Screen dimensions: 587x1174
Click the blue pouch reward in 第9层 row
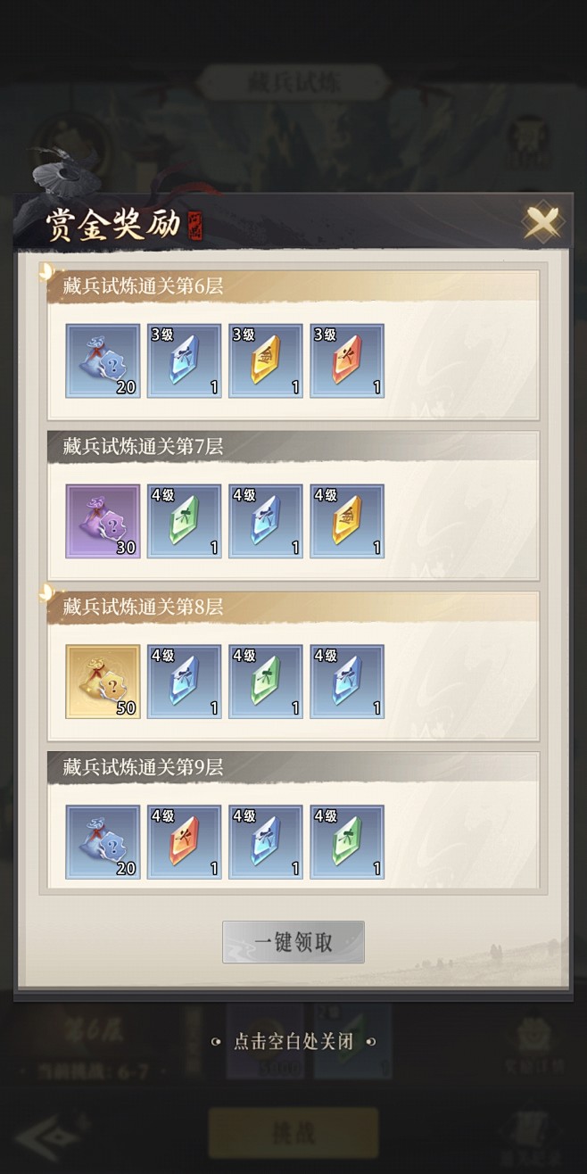(x=103, y=842)
